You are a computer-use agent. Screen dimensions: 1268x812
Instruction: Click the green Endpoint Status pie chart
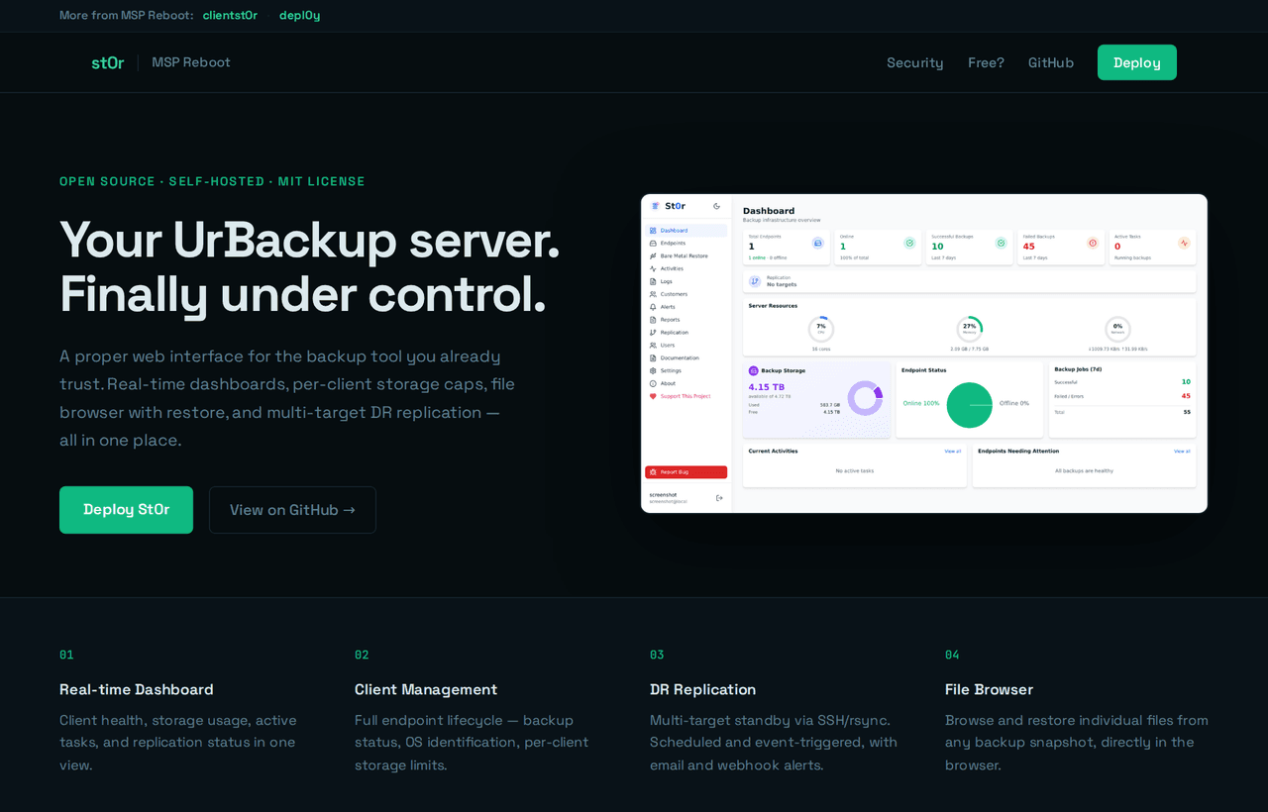(970, 404)
